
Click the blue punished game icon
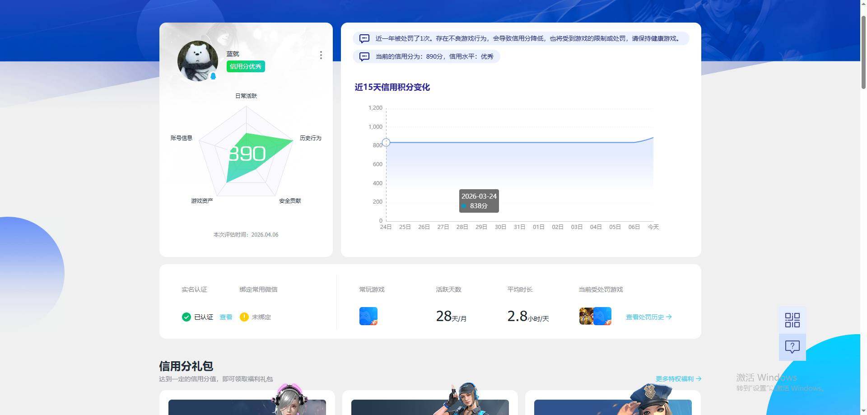click(602, 316)
